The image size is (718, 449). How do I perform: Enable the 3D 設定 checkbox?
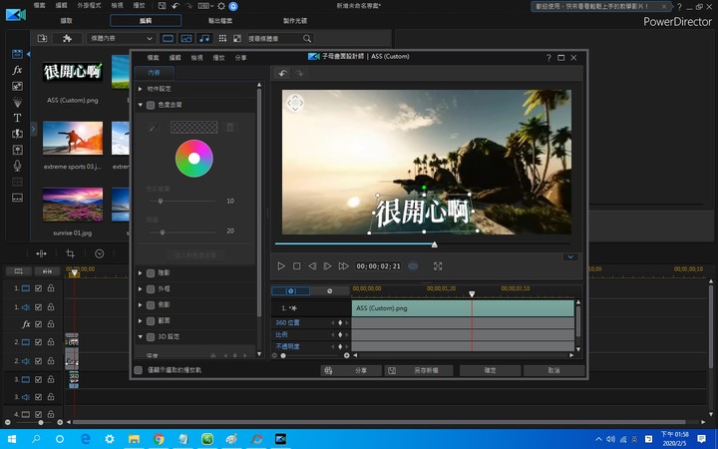(151, 337)
